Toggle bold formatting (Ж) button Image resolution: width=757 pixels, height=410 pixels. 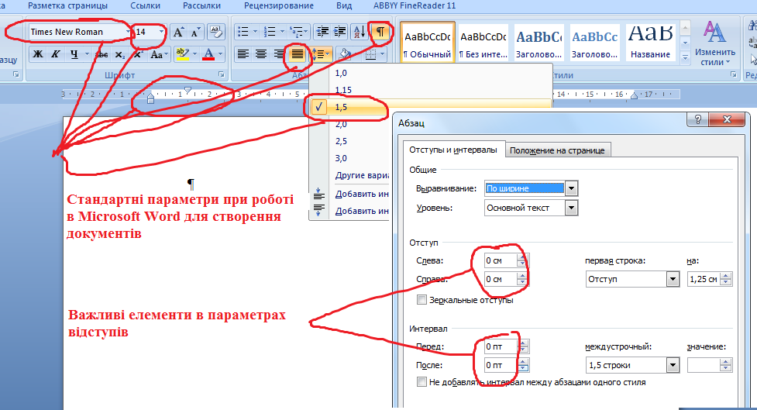point(38,54)
